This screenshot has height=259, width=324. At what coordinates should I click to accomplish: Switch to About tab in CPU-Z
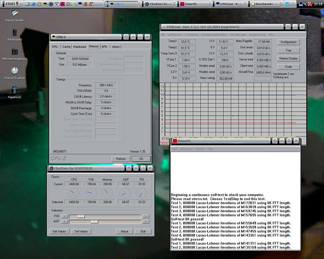click(x=116, y=47)
